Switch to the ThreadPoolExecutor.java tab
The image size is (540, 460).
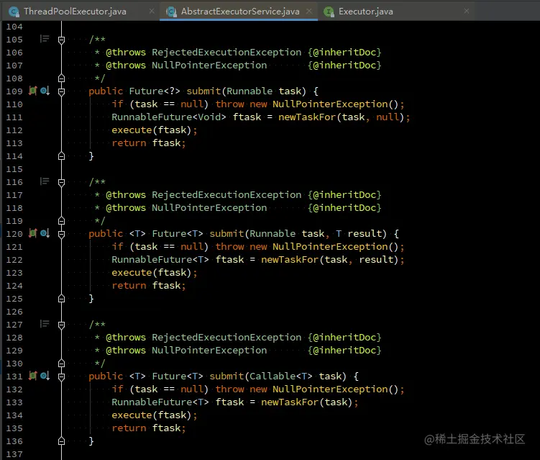click(x=75, y=12)
